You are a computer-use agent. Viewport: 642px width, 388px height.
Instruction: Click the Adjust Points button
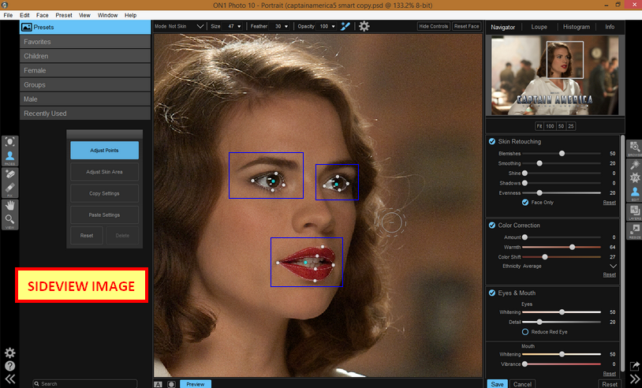[x=104, y=150]
